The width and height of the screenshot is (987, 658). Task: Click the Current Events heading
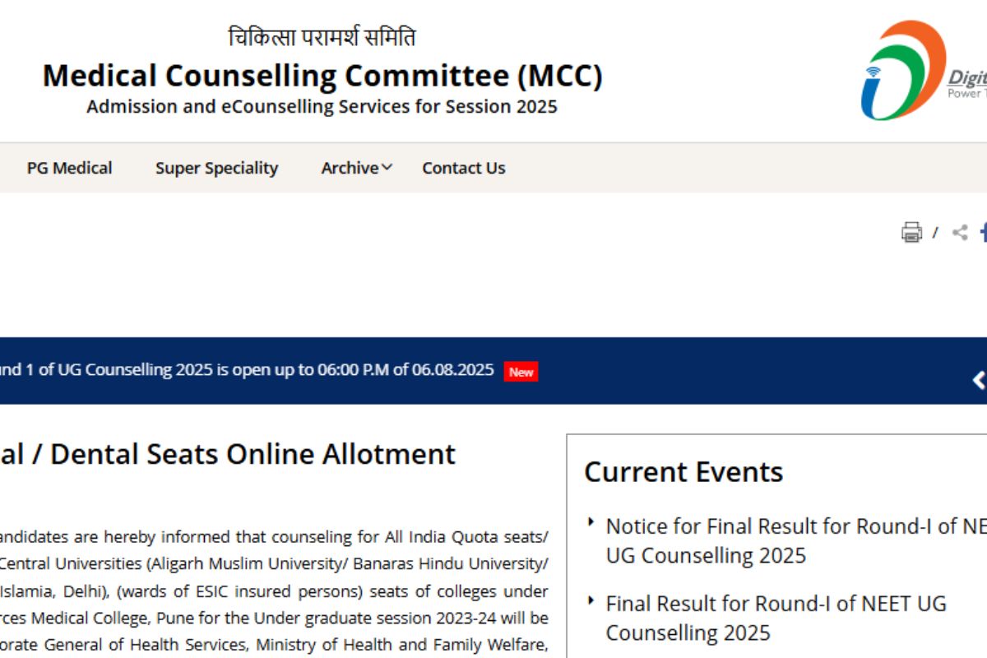coord(683,471)
